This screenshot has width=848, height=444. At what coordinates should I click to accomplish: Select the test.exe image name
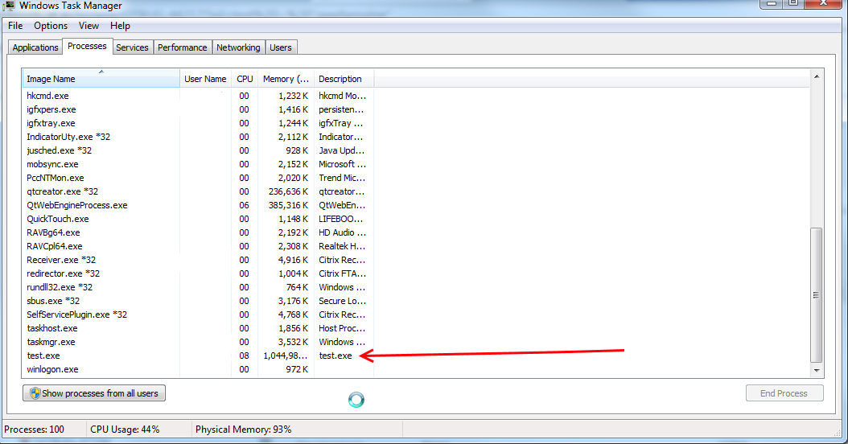click(x=43, y=356)
